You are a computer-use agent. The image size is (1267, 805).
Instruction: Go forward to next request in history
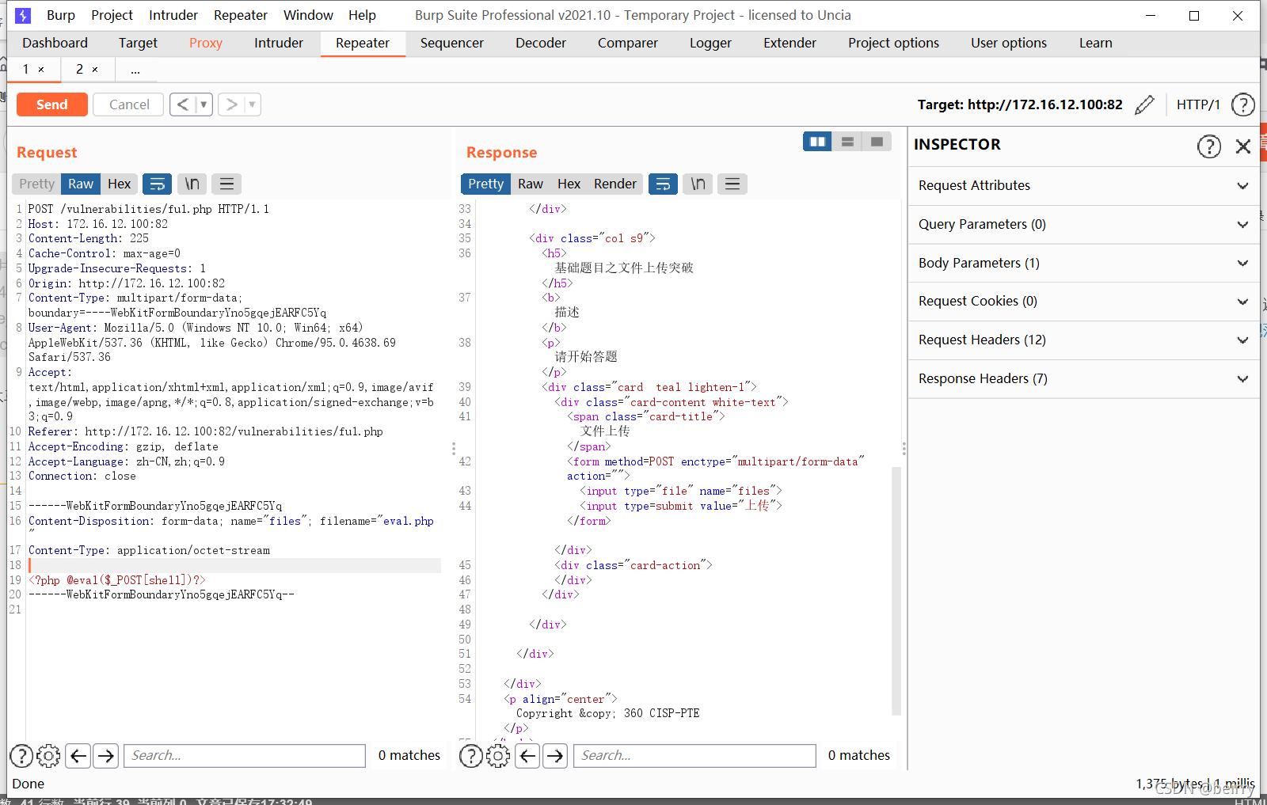coord(231,104)
